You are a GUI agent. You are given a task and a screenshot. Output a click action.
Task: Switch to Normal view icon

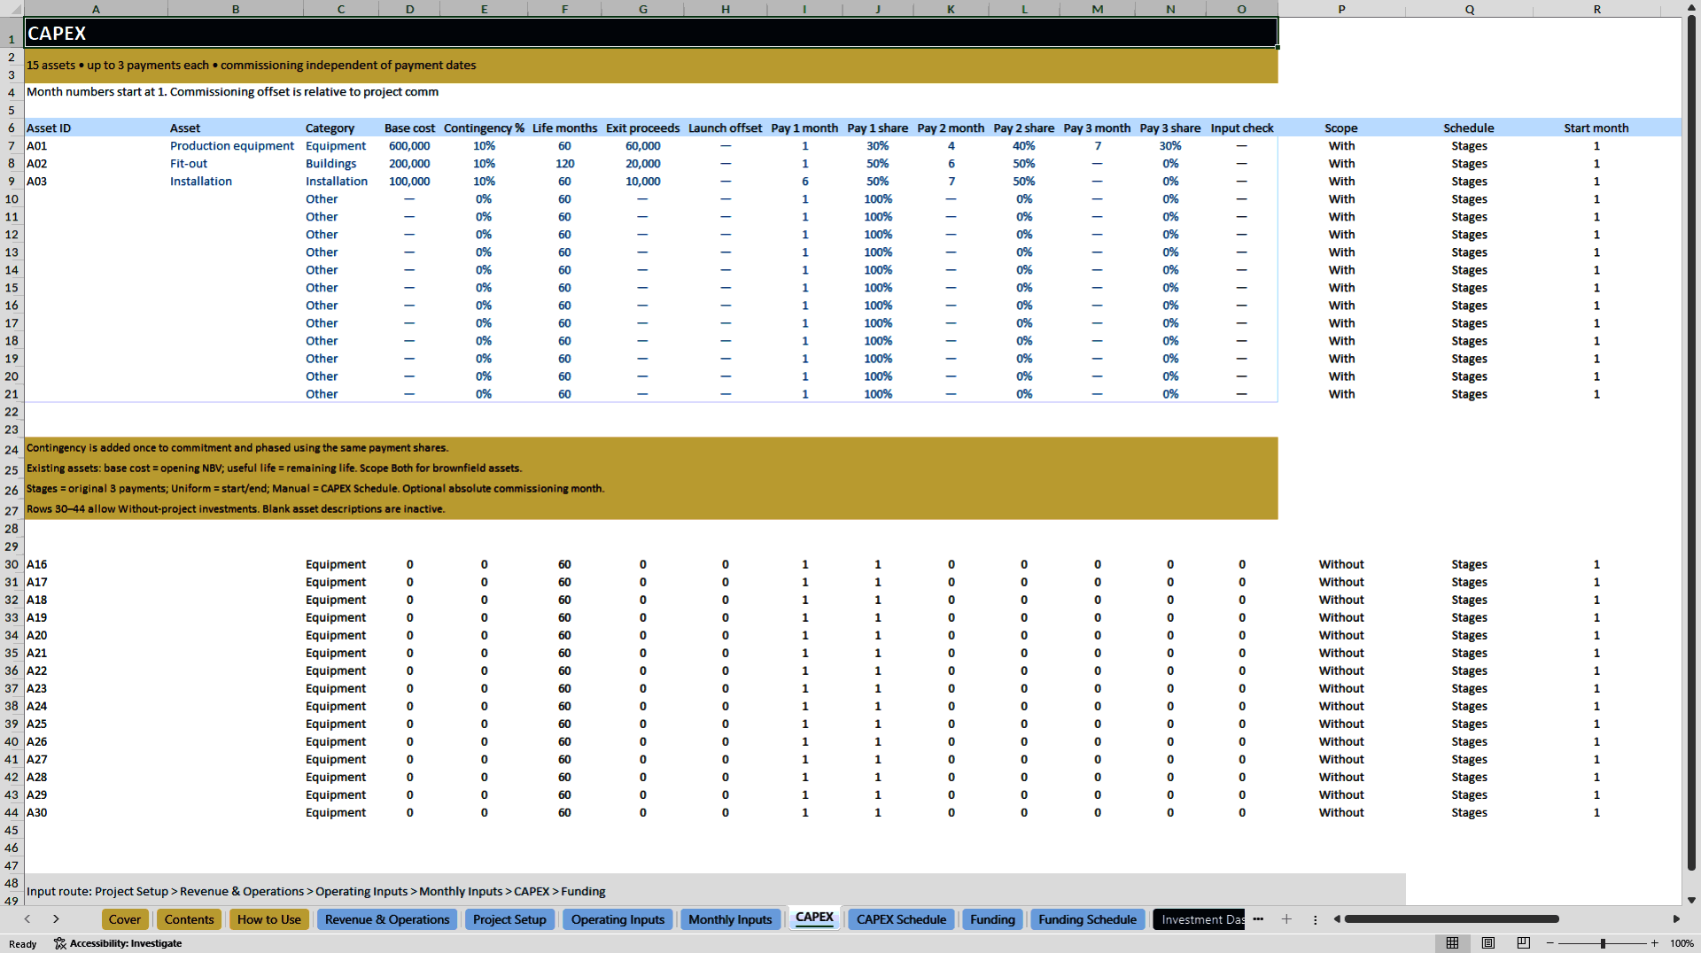[1452, 943]
